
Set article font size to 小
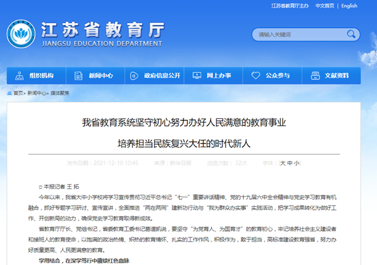pos(297,163)
